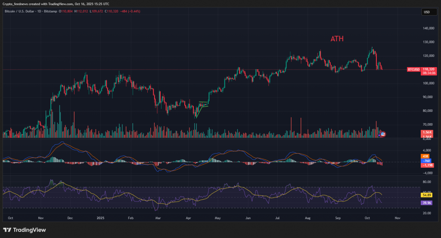Click the US flag economic event icon
This screenshot has width=441, height=238.
click(383, 134)
